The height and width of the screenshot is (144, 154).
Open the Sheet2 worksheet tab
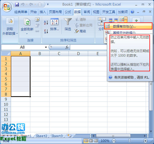click(42, 136)
